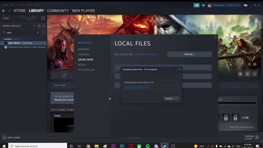263x148 pixels.
Task: Click the recent clock icon beside SEARCH RESULTS
Action: 39,26
